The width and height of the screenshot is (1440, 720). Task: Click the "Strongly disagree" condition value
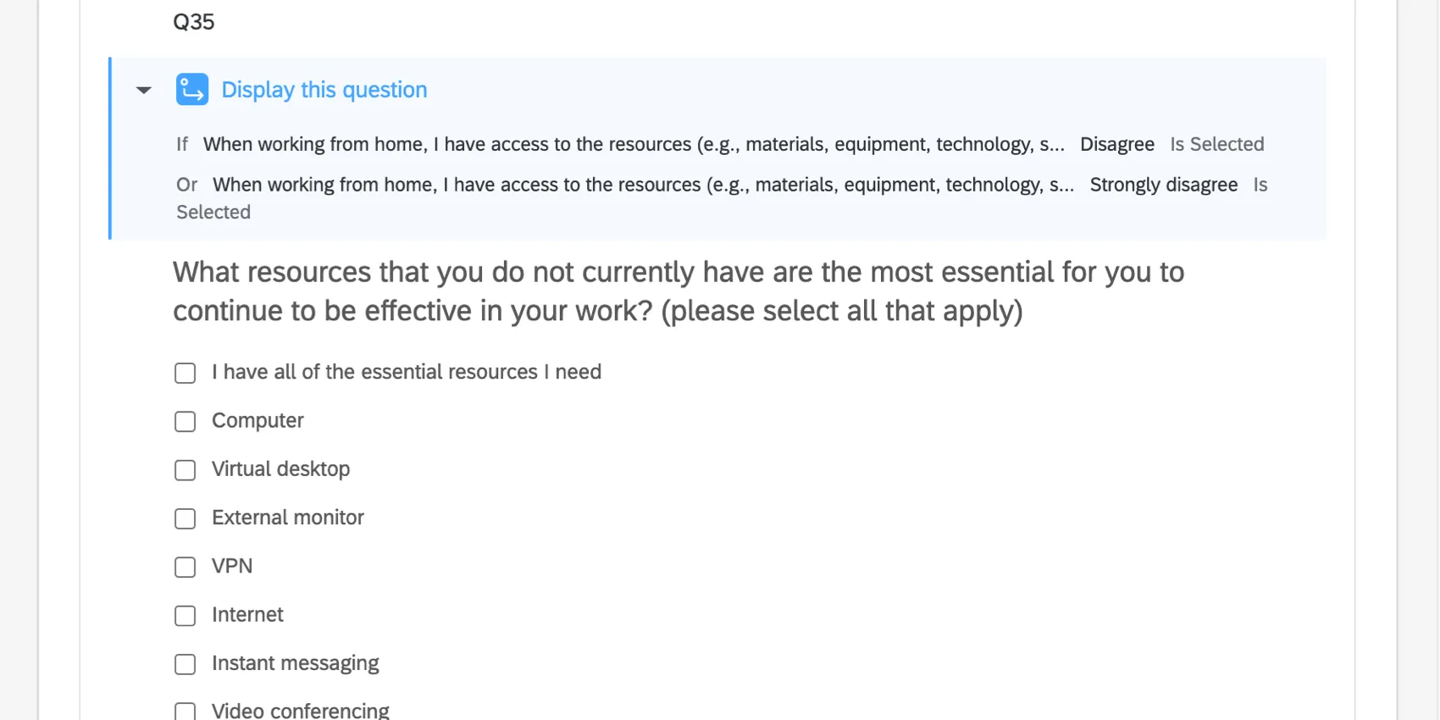(1164, 184)
